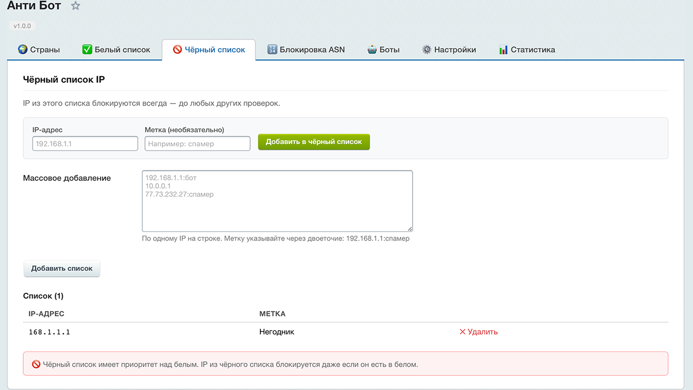693x390 pixels.
Task: Select the Чёрный список tab
Action: coord(208,49)
